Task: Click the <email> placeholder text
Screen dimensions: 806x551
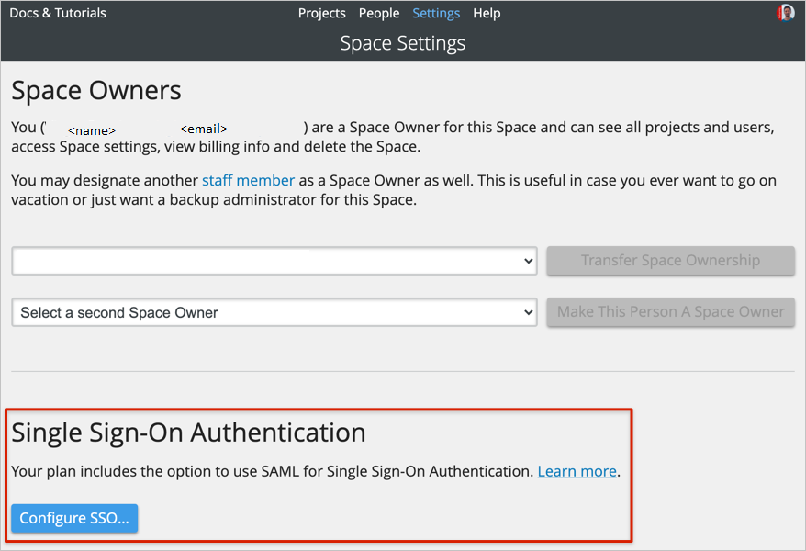Action: coord(203,129)
